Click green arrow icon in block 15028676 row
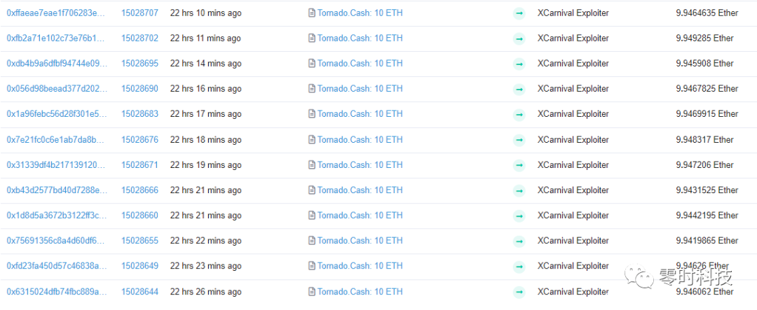This screenshot has width=757, height=310. coord(519,140)
